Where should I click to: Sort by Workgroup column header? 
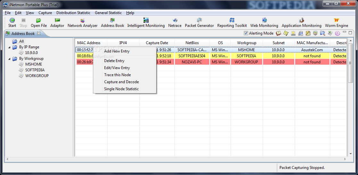(x=247, y=43)
